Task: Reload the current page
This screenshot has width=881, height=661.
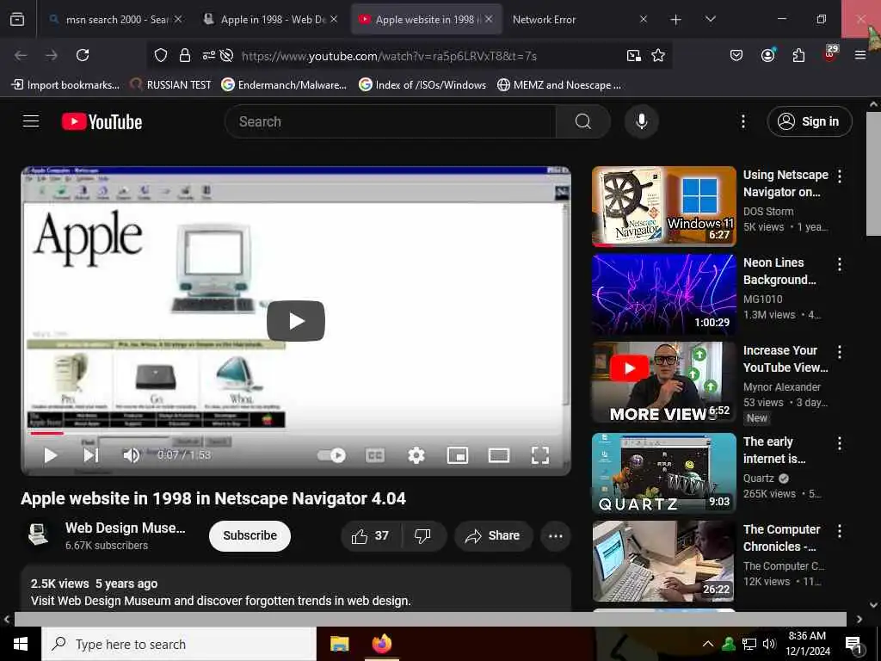Action: pyautogui.click(x=83, y=55)
